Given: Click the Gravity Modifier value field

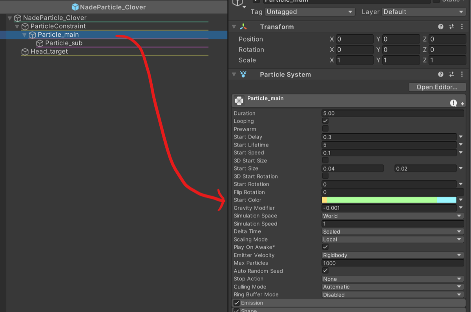Looking at the screenshot, I should tap(389, 208).
